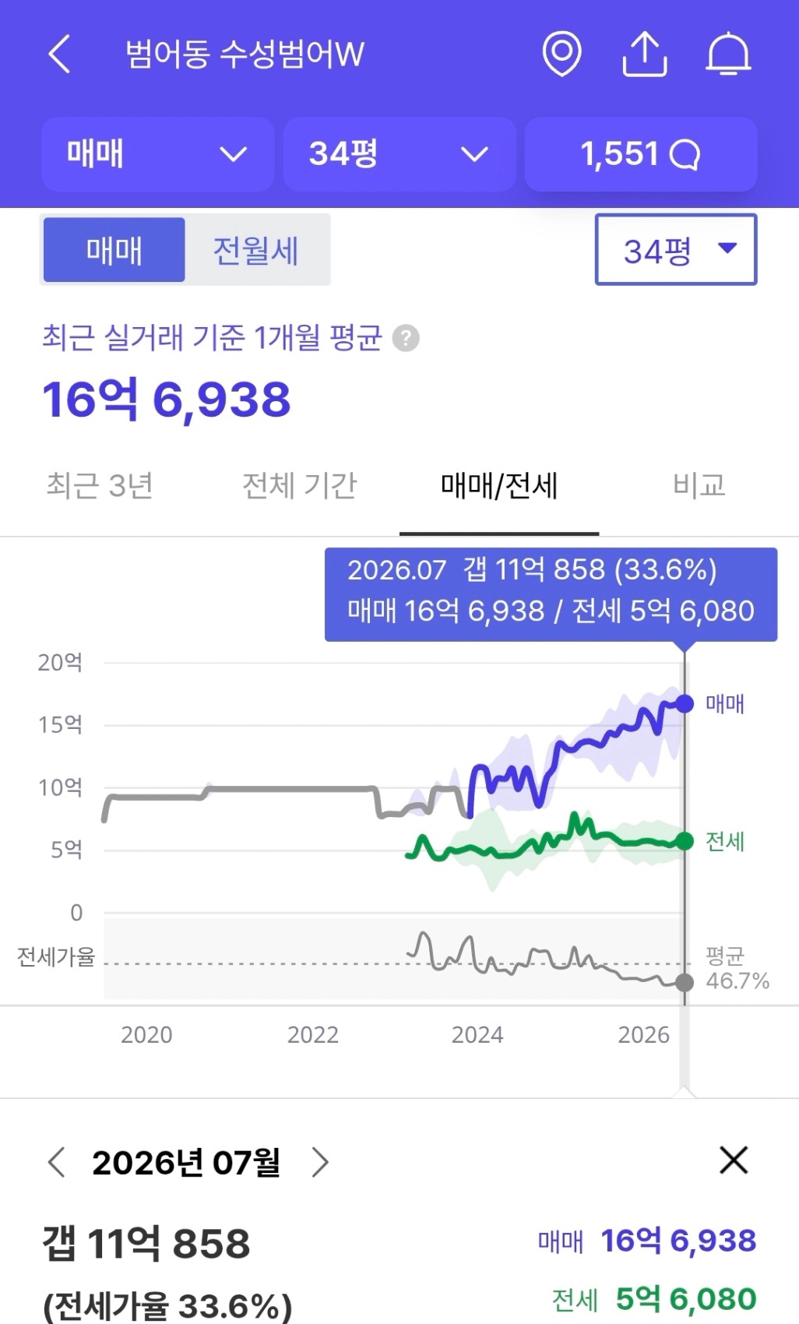Click the blue 매매 data point on chart

click(x=685, y=704)
